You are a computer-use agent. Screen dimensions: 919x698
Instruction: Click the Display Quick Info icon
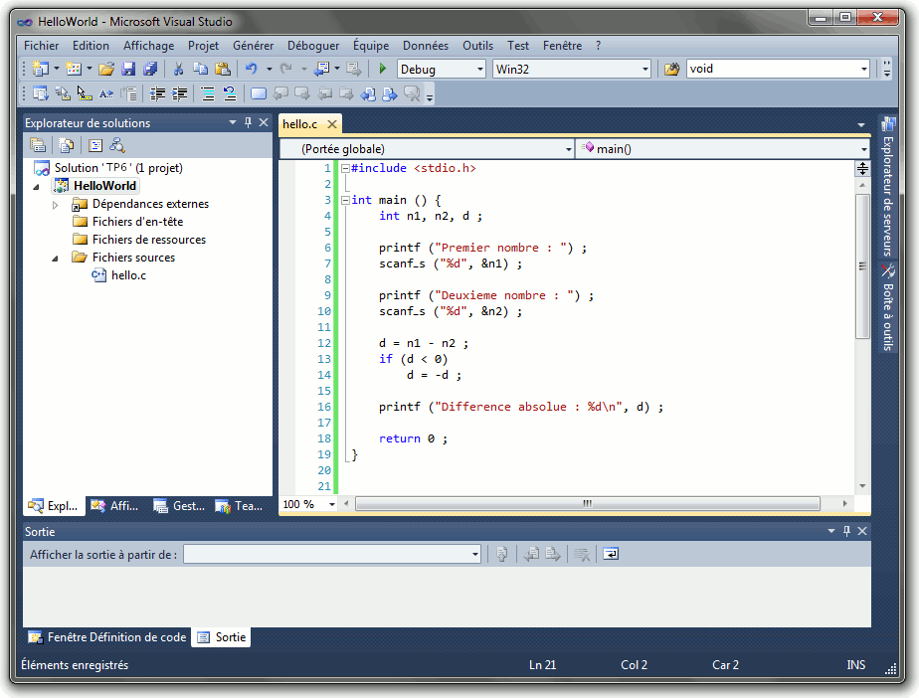[x=85, y=93]
